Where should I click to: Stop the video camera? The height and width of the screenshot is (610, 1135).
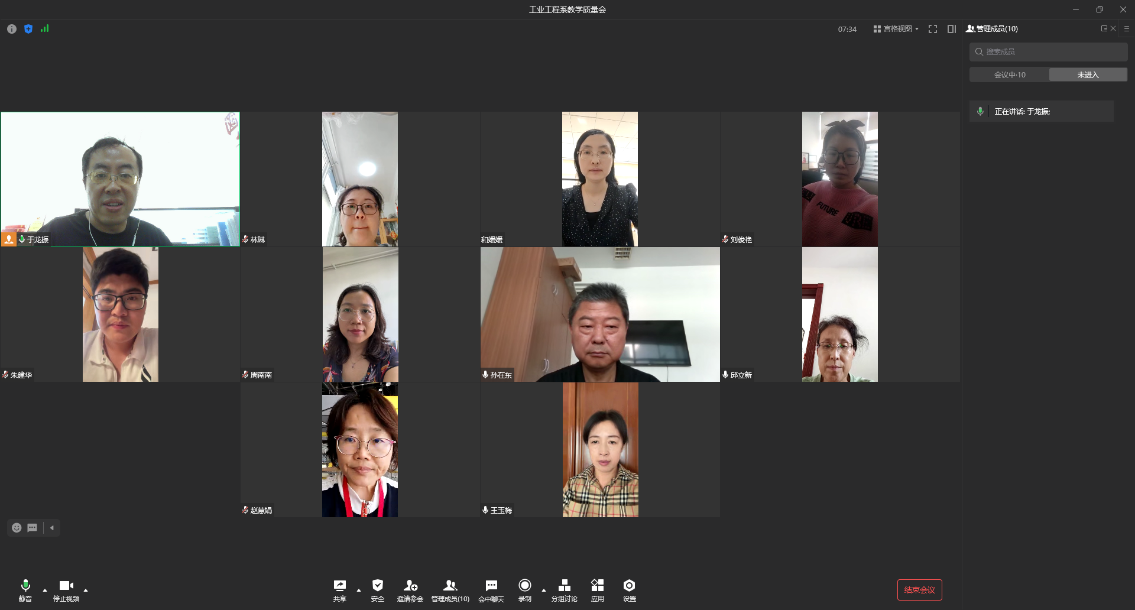(x=66, y=589)
